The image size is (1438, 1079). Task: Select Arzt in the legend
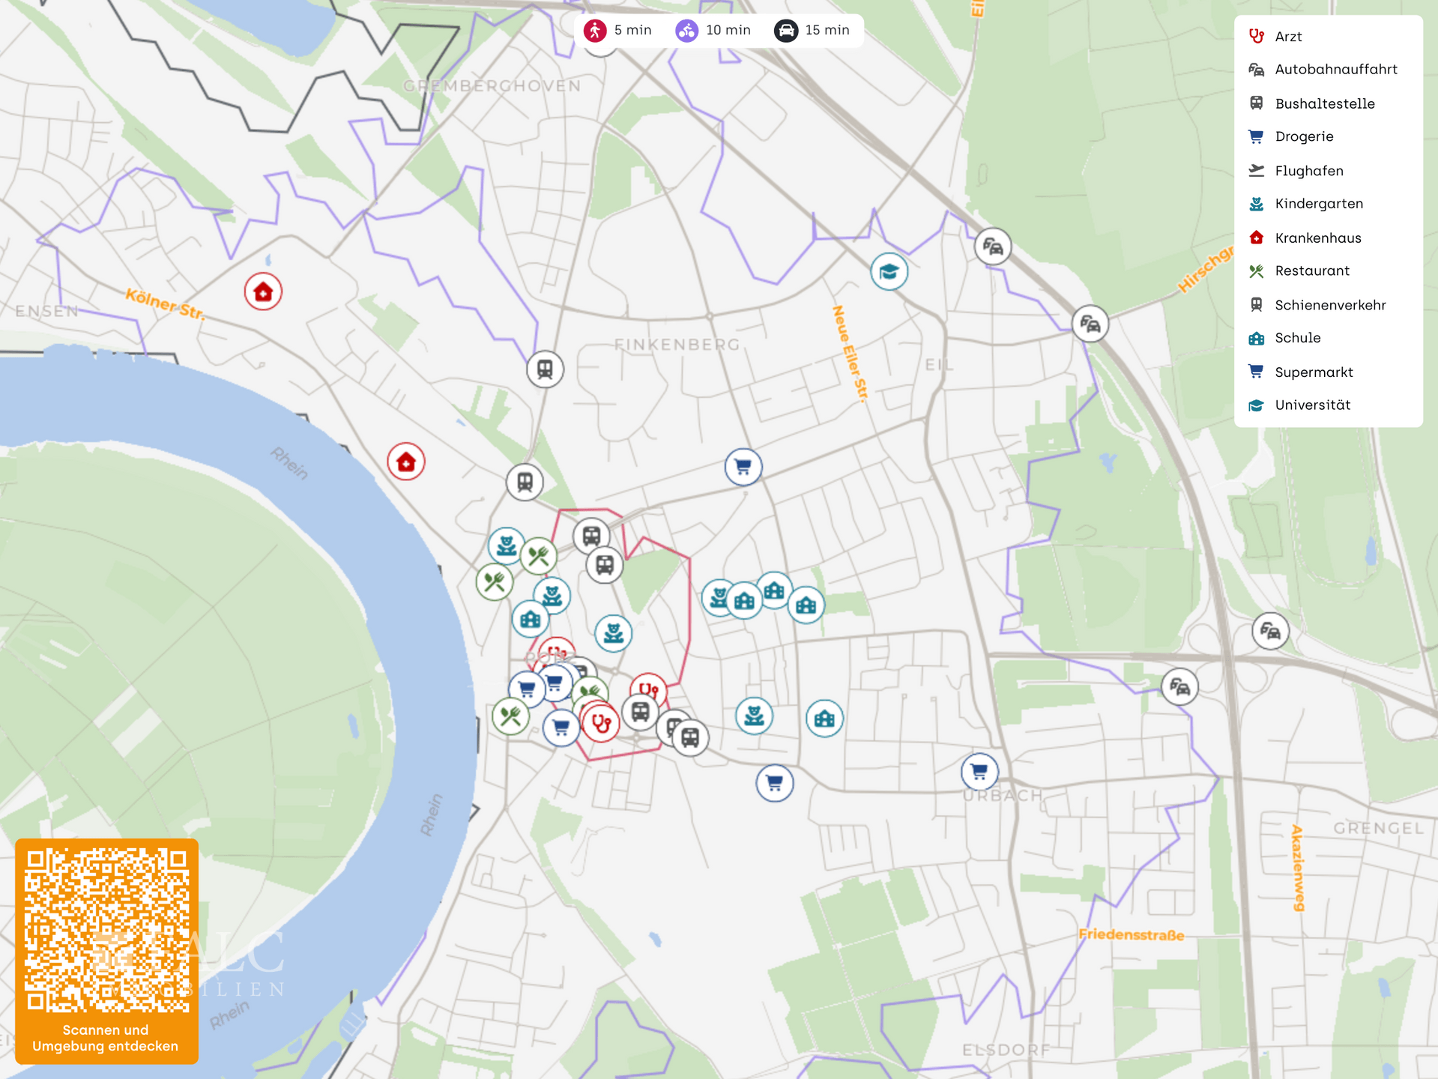pyautogui.click(x=1288, y=37)
